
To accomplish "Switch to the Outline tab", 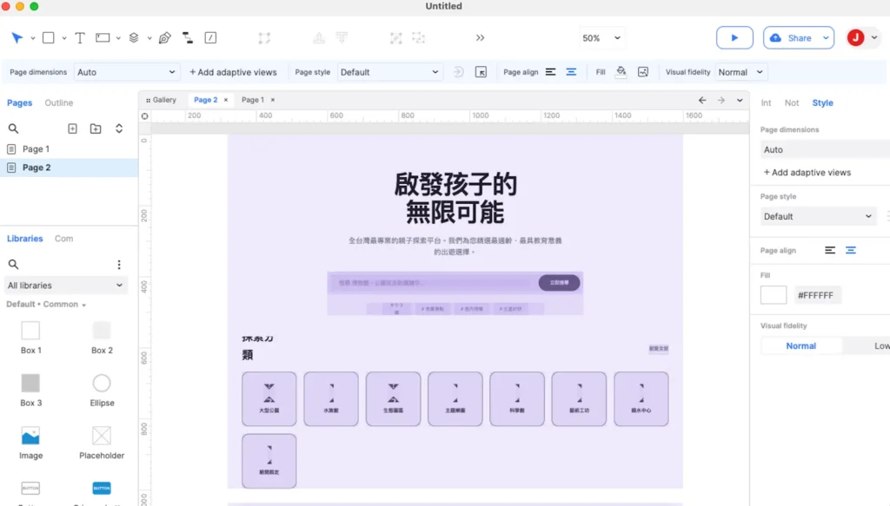I will coord(57,102).
